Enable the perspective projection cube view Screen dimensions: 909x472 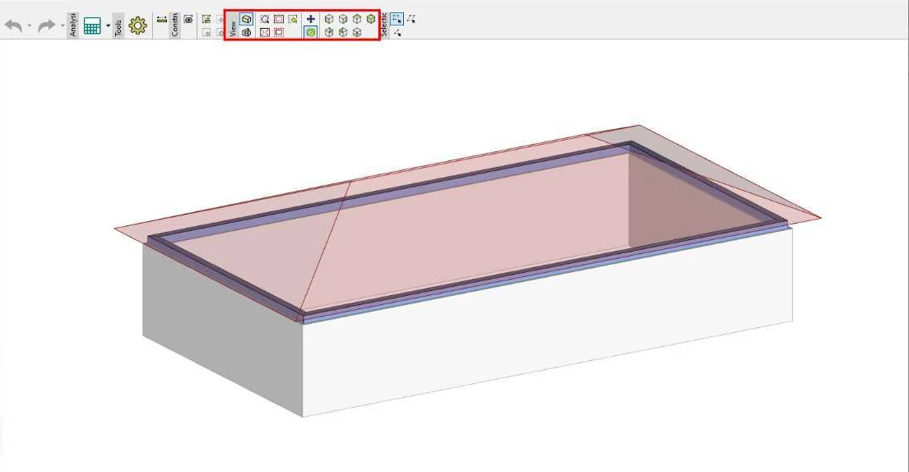click(247, 32)
